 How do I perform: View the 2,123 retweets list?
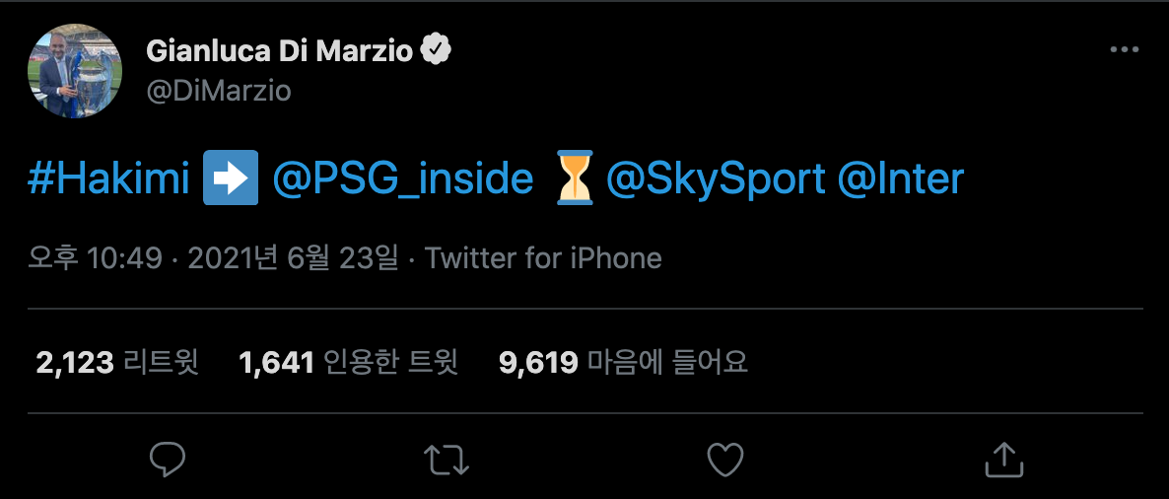[x=117, y=362]
